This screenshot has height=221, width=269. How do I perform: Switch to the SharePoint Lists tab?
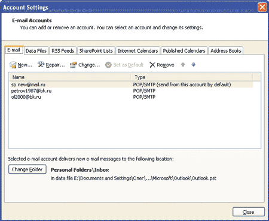pyautogui.click(x=96, y=51)
